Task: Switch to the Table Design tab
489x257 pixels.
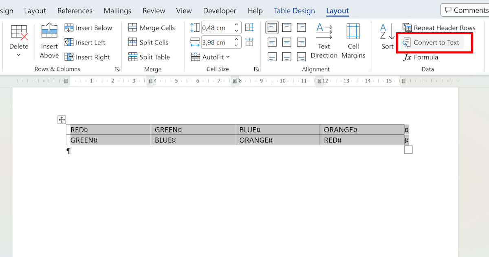Action: click(294, 11)
